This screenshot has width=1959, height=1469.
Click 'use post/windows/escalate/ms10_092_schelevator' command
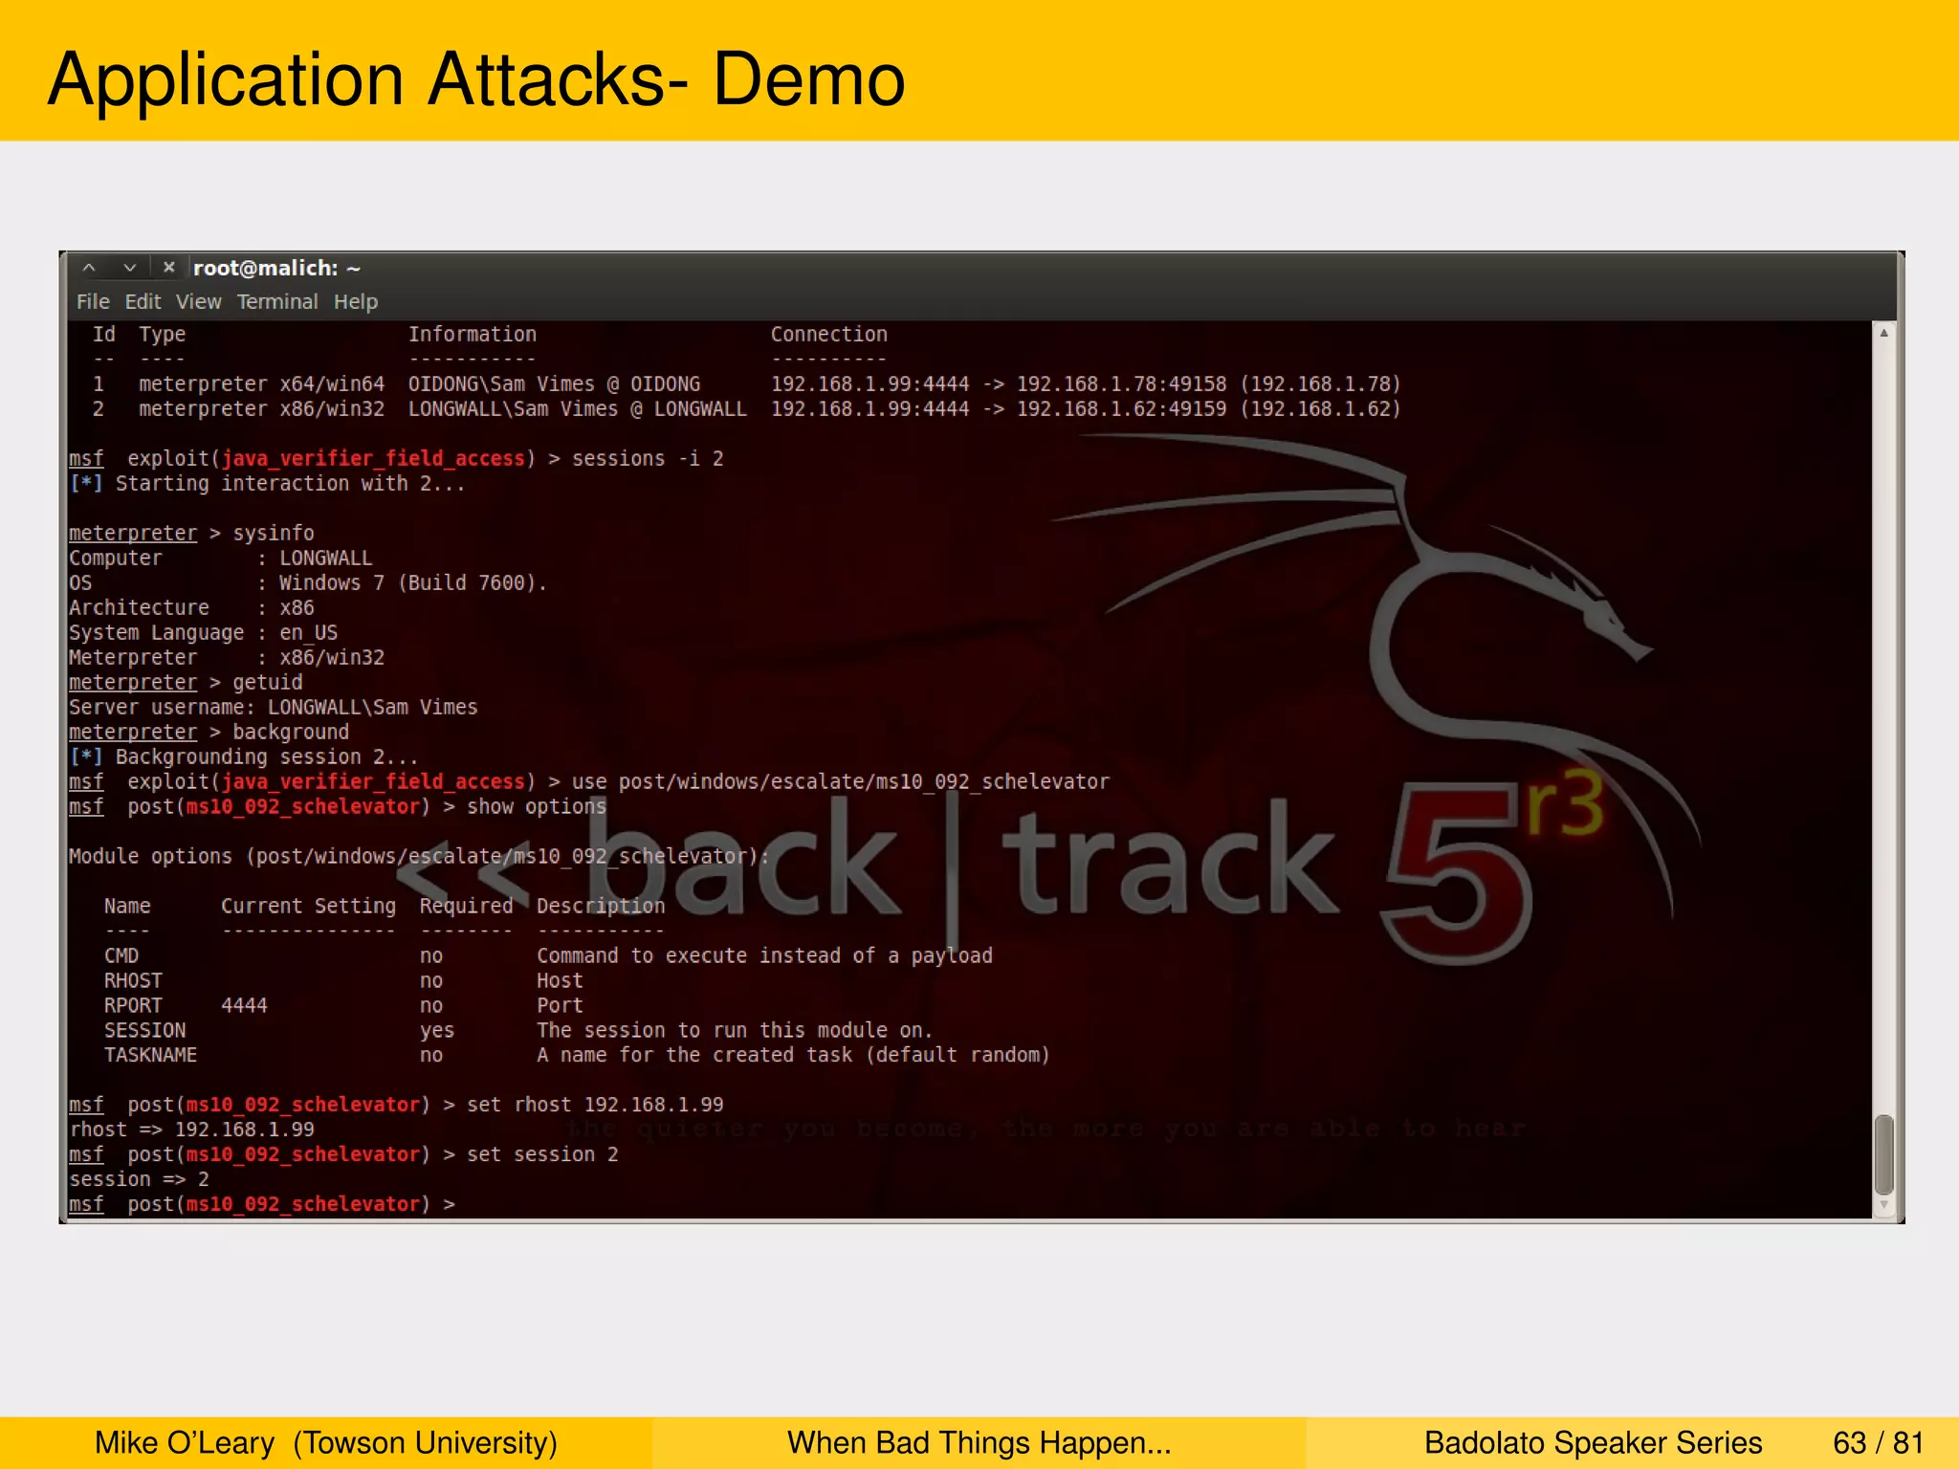(x=841, y=782)
